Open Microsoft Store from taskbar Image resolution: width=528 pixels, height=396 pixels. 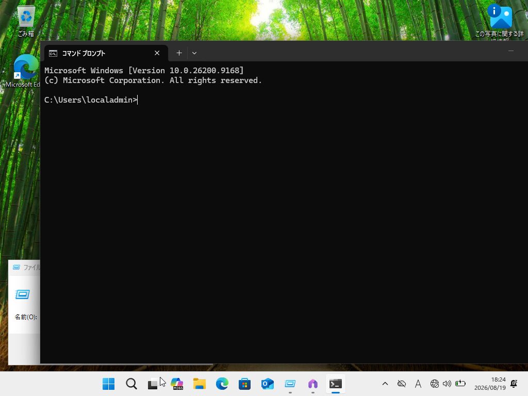[245, 384]
